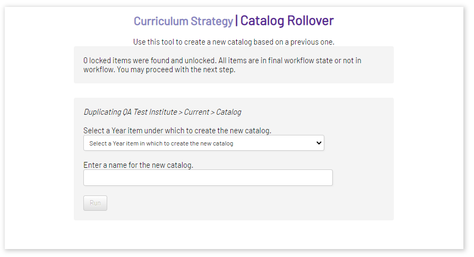Click the dropdown chevron arrow
Screen dimensions: 474x257
[318, 143]
